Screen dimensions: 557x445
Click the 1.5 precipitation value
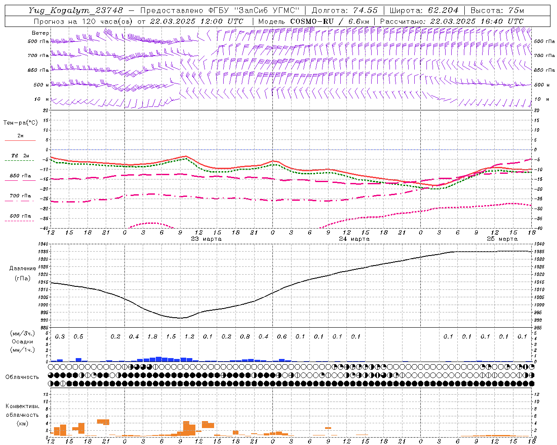pos(171,337)
